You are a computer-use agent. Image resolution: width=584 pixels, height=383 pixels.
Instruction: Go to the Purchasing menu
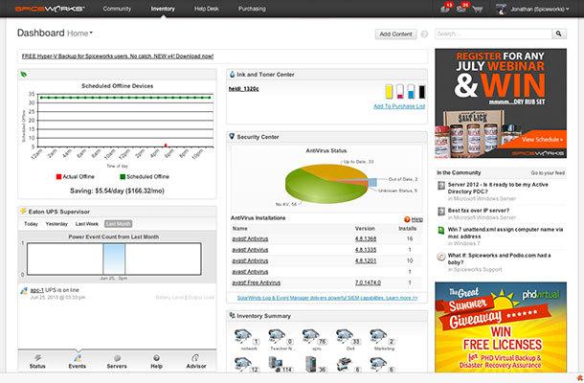click(x=252, y=9)
